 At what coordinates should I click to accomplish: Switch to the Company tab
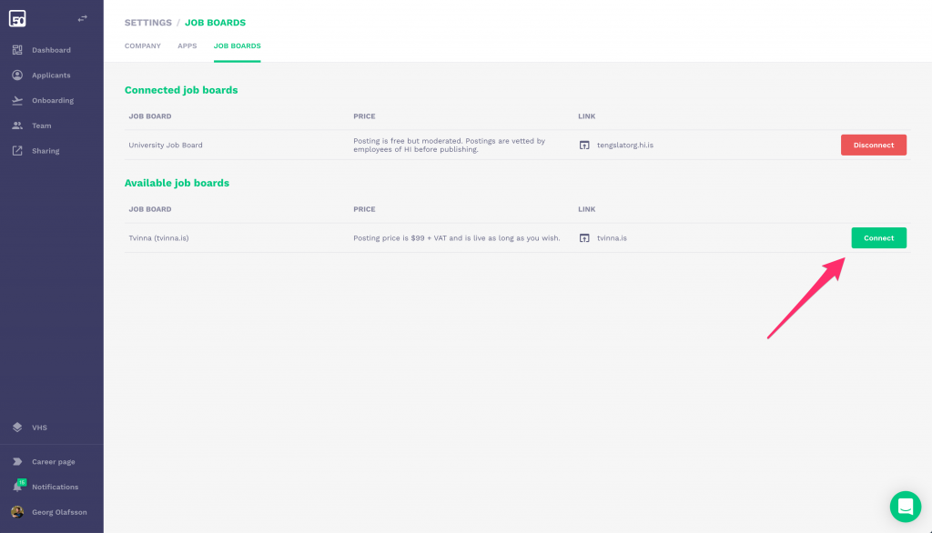click(x=143, y=45)
